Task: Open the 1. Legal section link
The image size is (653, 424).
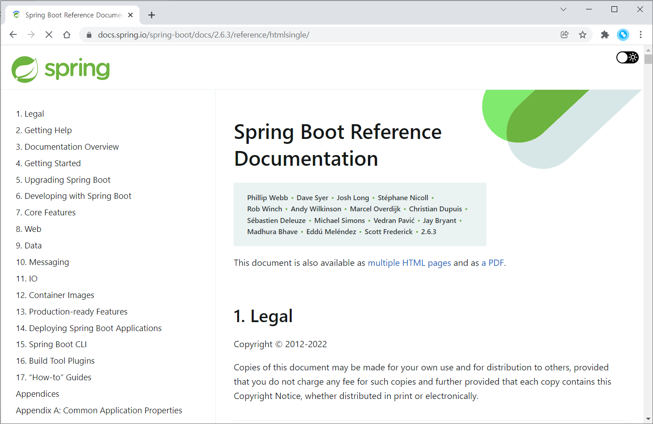Action: [30, 114]
